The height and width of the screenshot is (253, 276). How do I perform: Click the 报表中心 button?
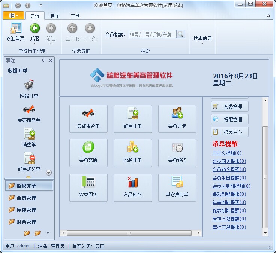[229, 132]
